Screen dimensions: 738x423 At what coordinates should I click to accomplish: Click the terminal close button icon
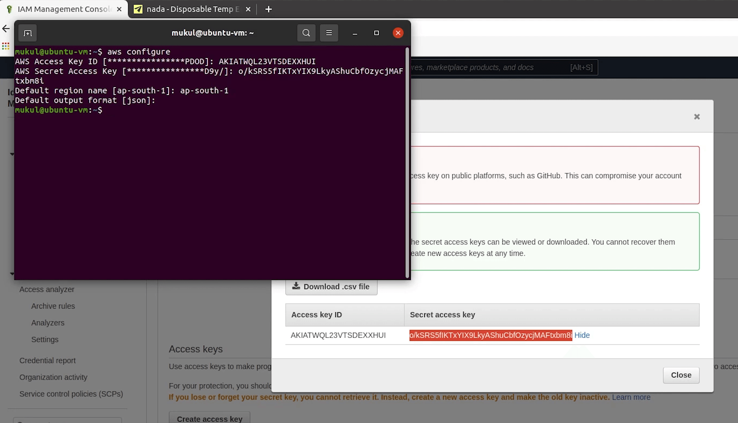(398, 32)
